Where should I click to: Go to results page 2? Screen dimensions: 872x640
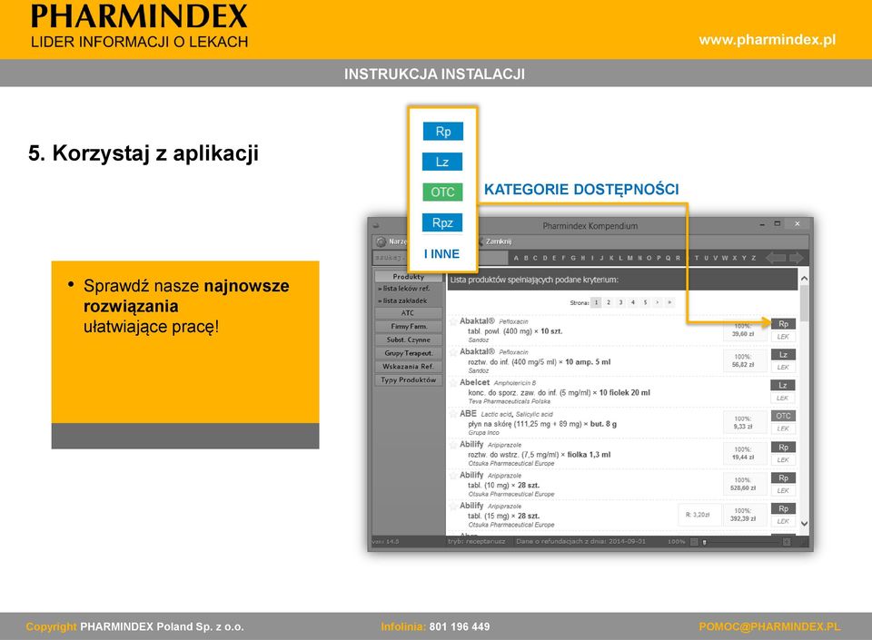click(609, 302)
